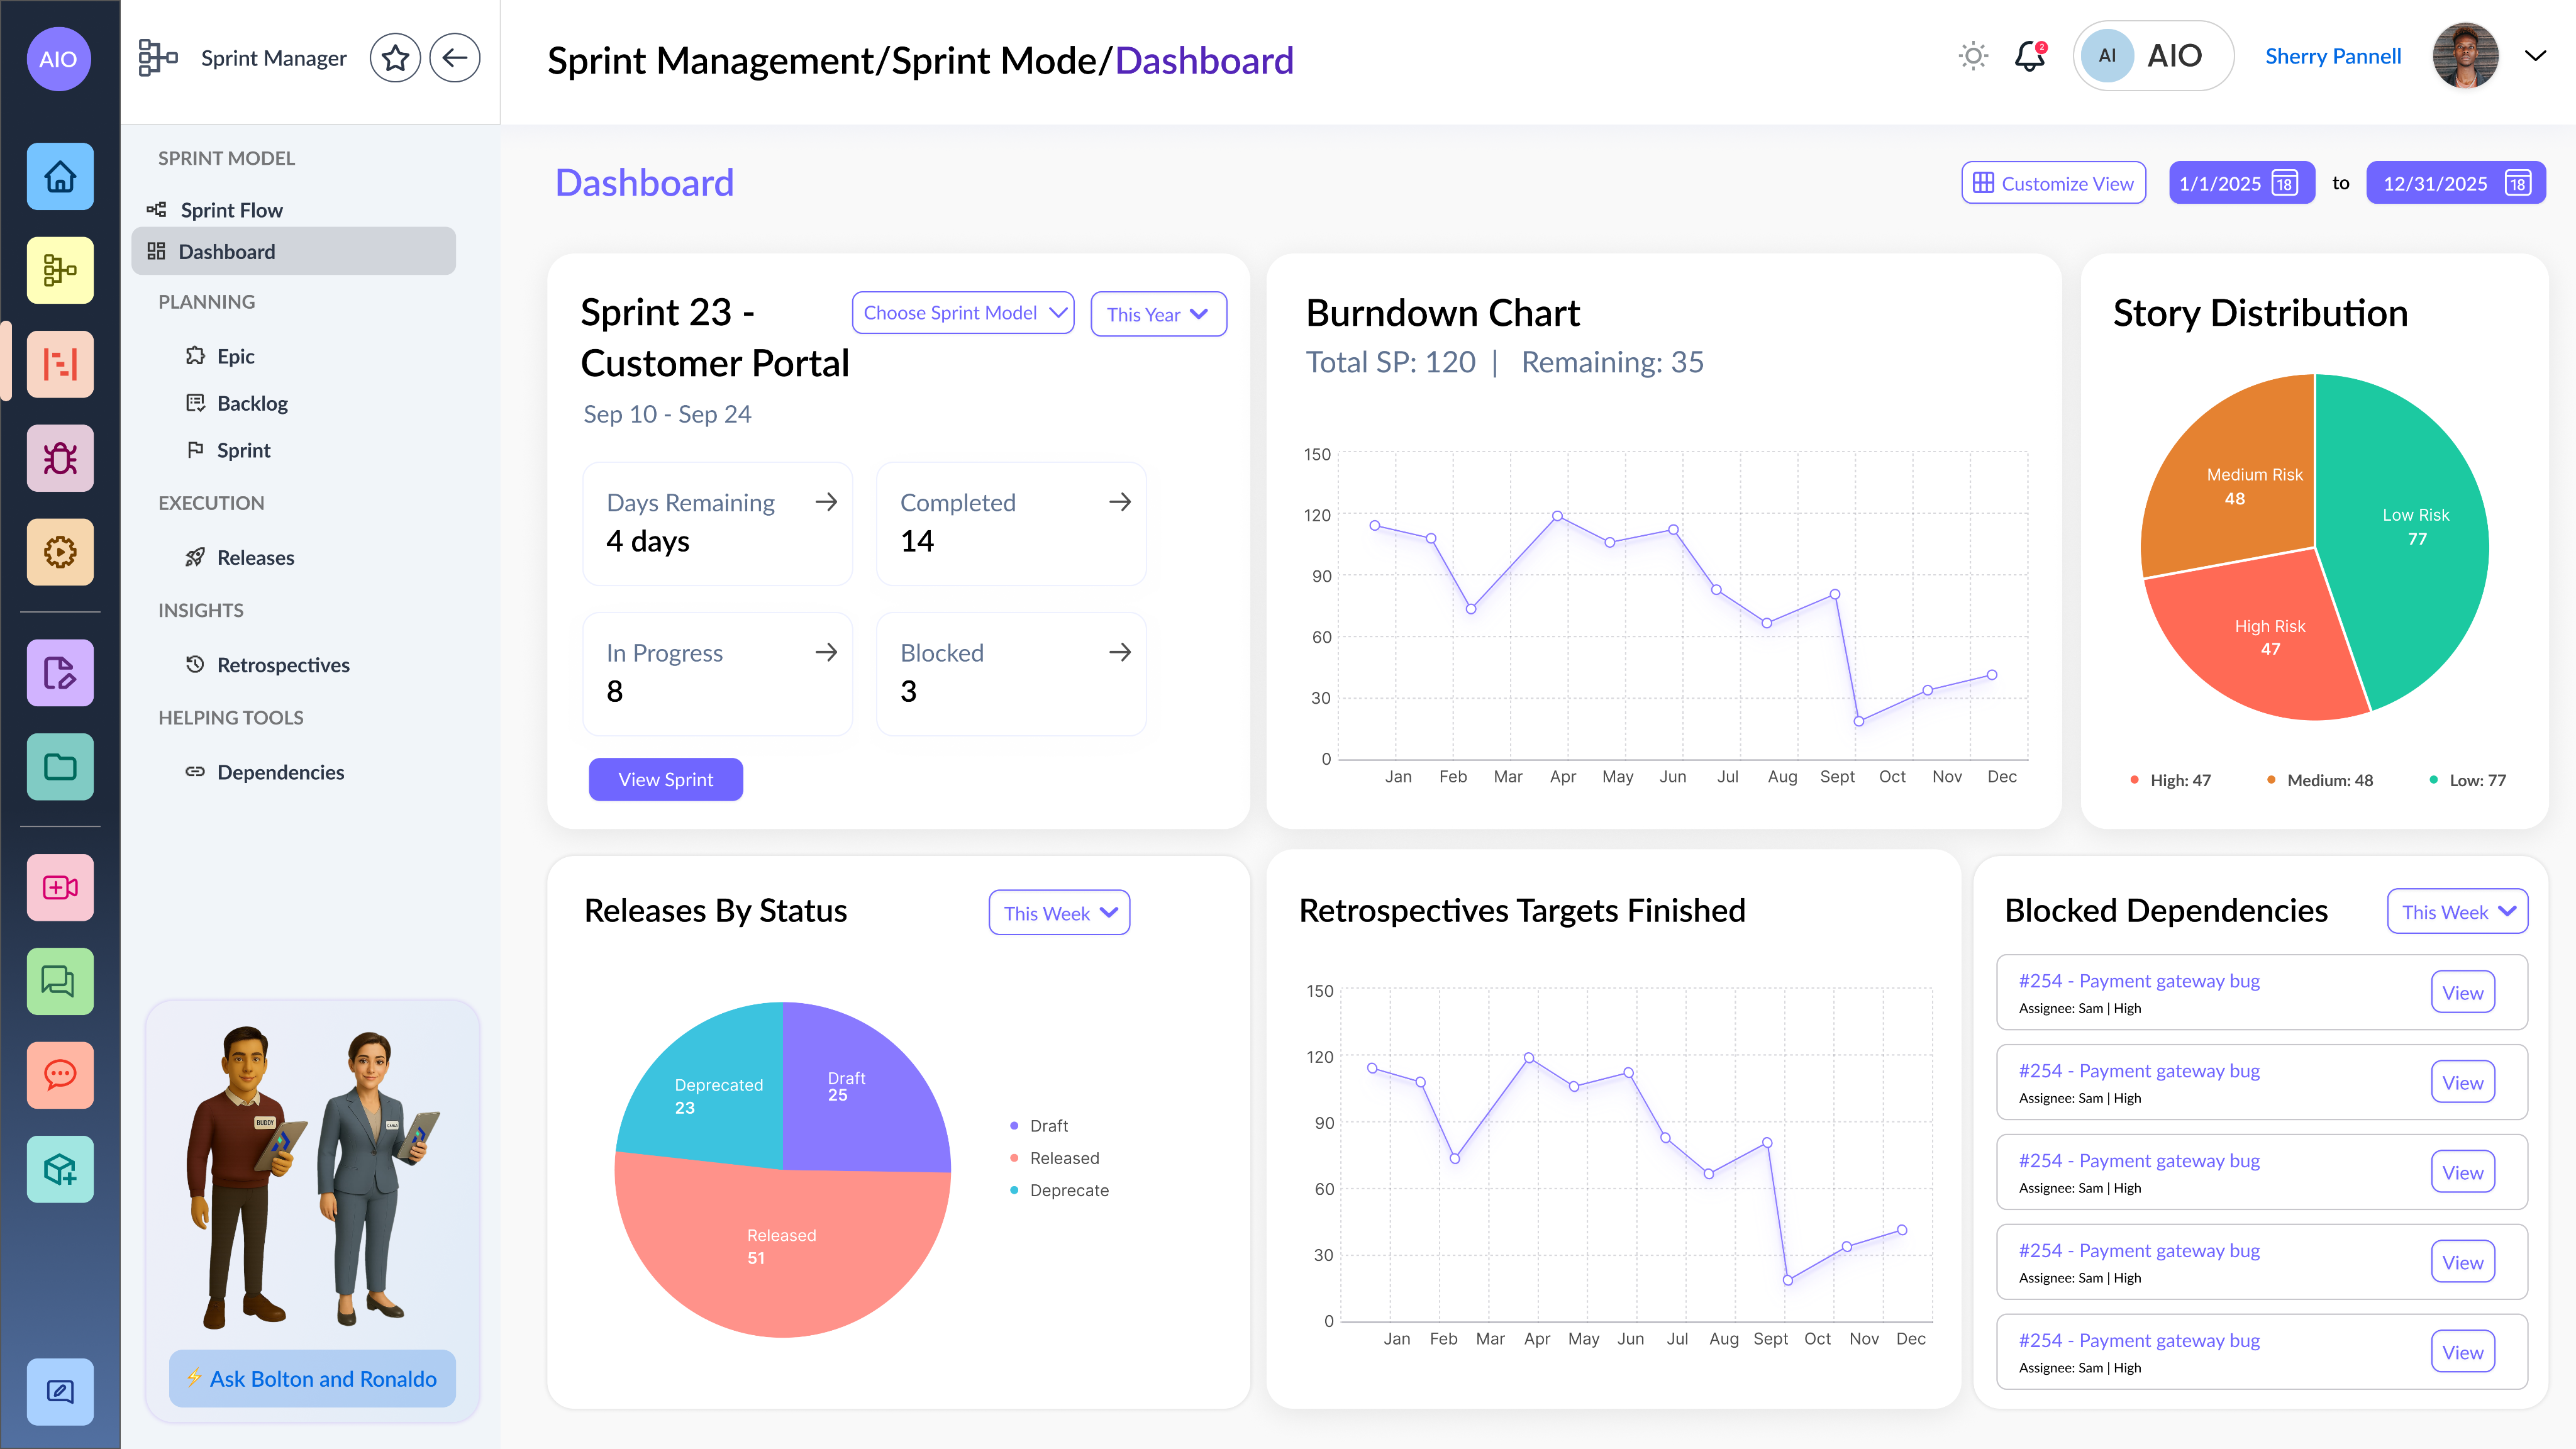
Task: Open the folder icon in left rail
Action: (x=60, y=767)
